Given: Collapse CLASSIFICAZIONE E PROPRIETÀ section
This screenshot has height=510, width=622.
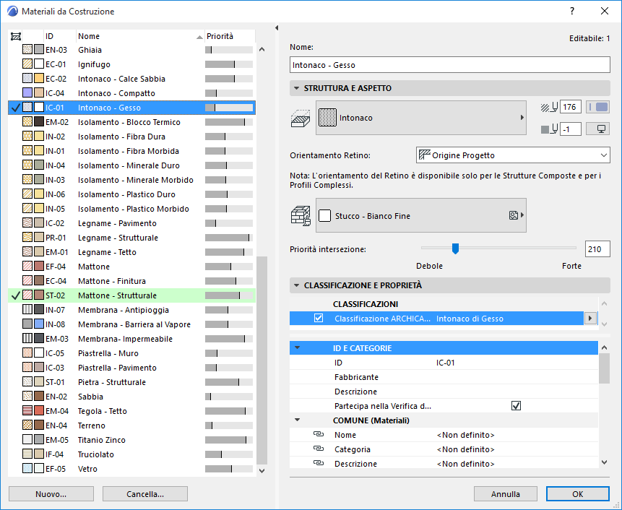Looking at the screenshot, I should [296, 285].
